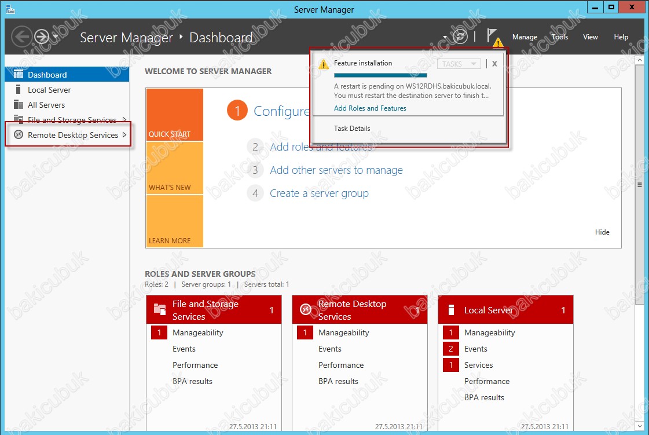Viewport: 649px width, 435px height.
Task: Open Events under File and Storage Services
Action: [184, 349]
